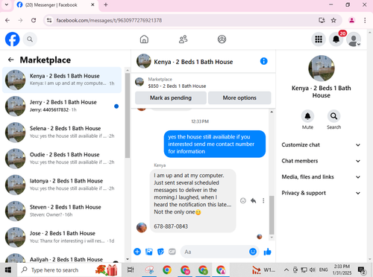Open Jose - 2 Beds 1 Bath House chat
The image size is (373, 277).
[62, 237]
